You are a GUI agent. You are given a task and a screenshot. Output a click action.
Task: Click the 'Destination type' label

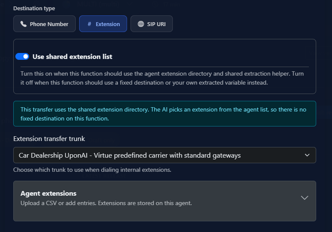pyautogui.click(x=34, y=9)
